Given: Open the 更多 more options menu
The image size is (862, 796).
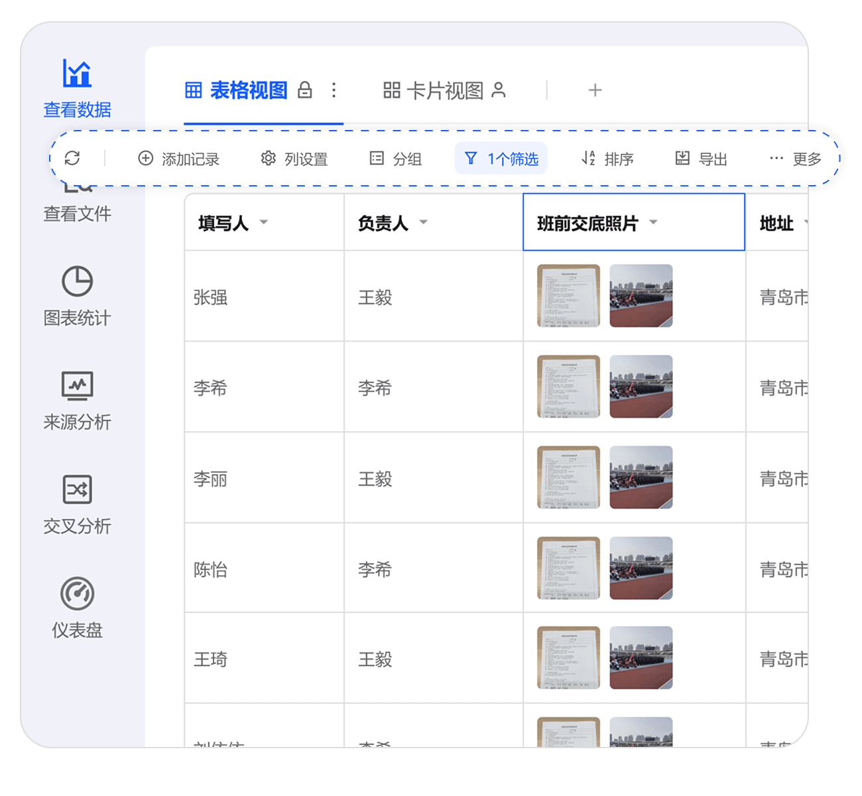Looking at the screenshot, I should coord(795,159).
